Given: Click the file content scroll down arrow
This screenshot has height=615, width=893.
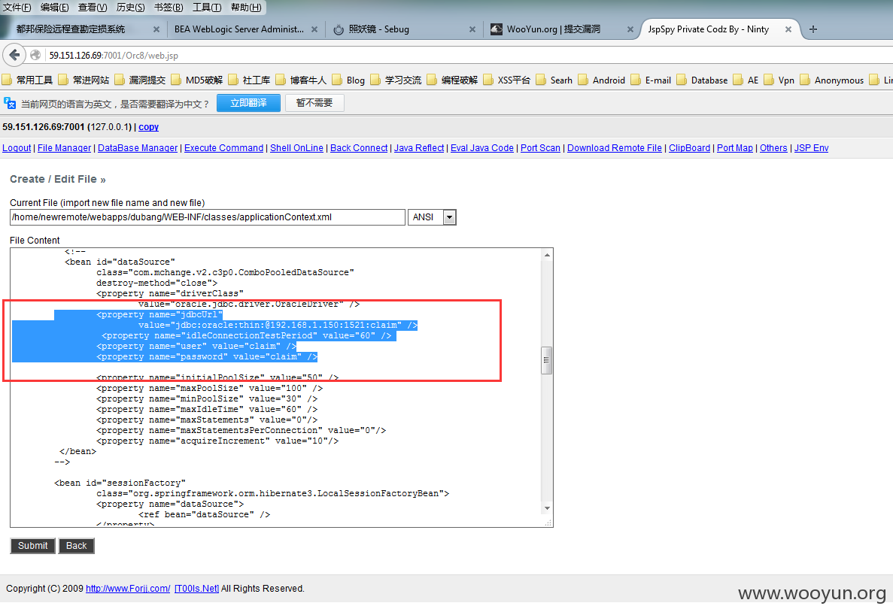Looking at the screenshot, I should pos(547,508).
